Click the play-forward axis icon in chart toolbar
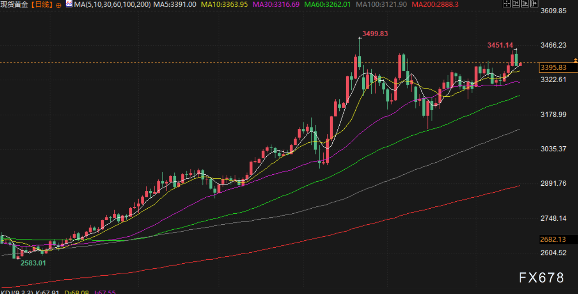 click(x=525, y=4)
